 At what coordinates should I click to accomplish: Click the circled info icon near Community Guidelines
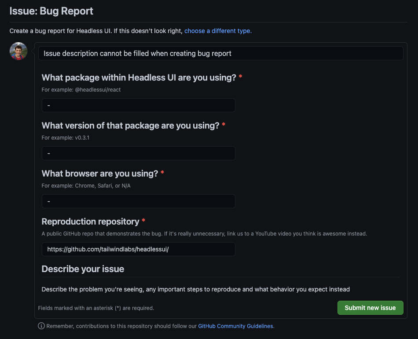click(41, 326)
